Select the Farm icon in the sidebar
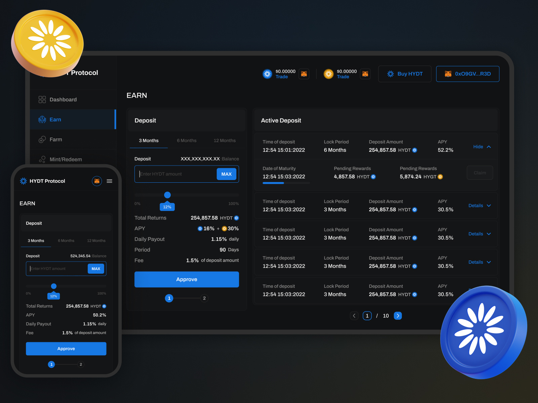538x403 pixels. click(x=42, y=139)
